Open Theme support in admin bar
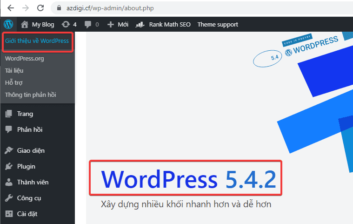Image resolution: width=353 pixels, height=224 pixels. tap(218, 24)
